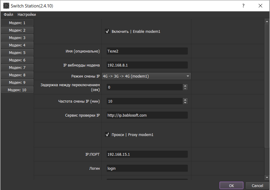Screen dimensions: 270x190
Task: Click the scrollbar down arrow
Action: click(267, 177)
